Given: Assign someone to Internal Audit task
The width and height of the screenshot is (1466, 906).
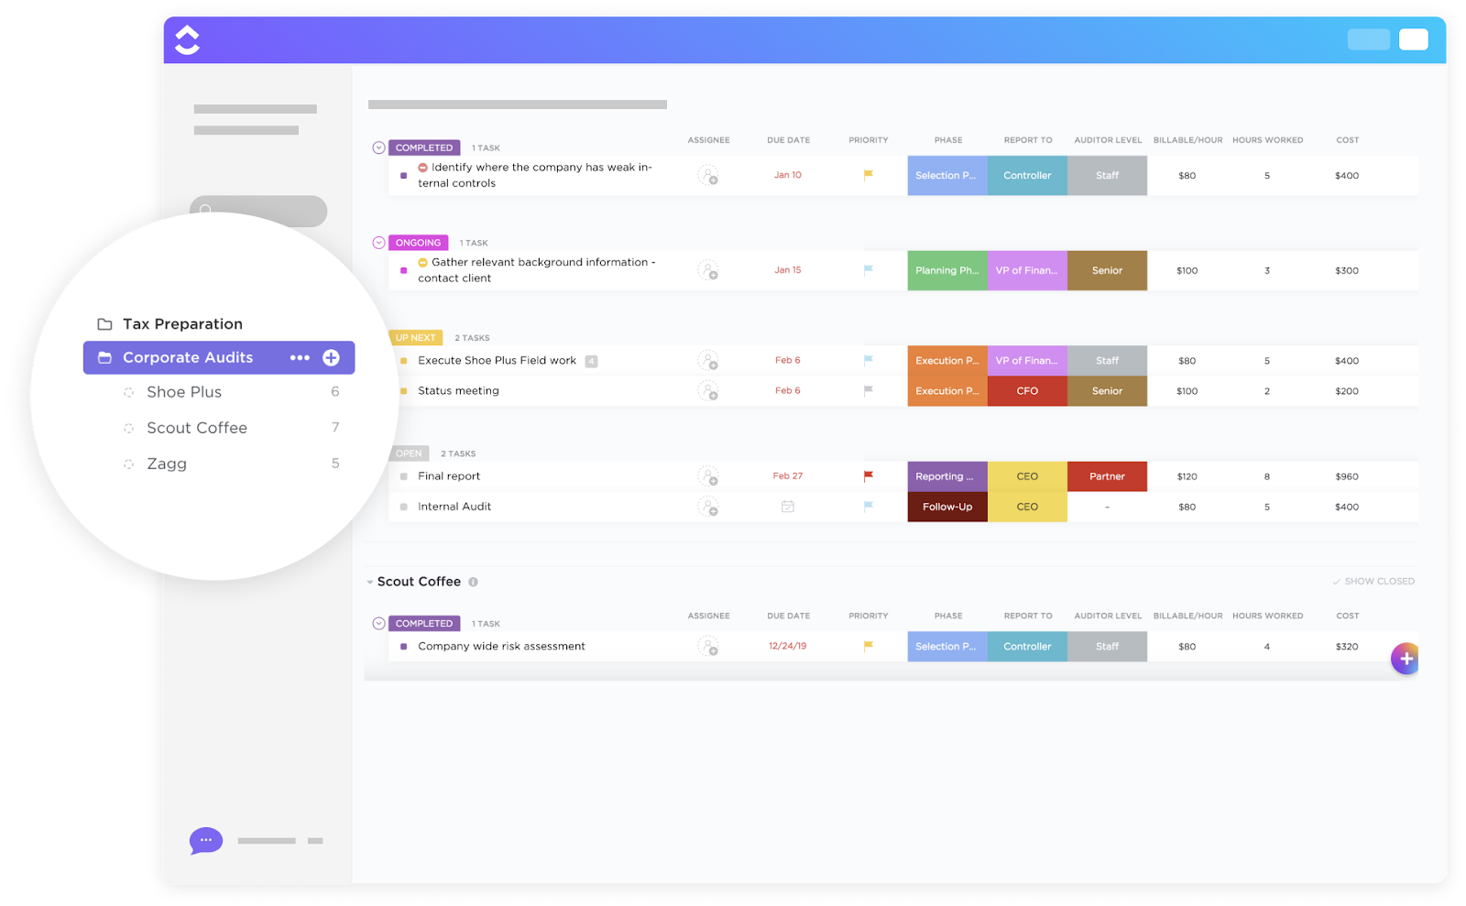Looking at the screenshot, I should click(x=707, y=507).
